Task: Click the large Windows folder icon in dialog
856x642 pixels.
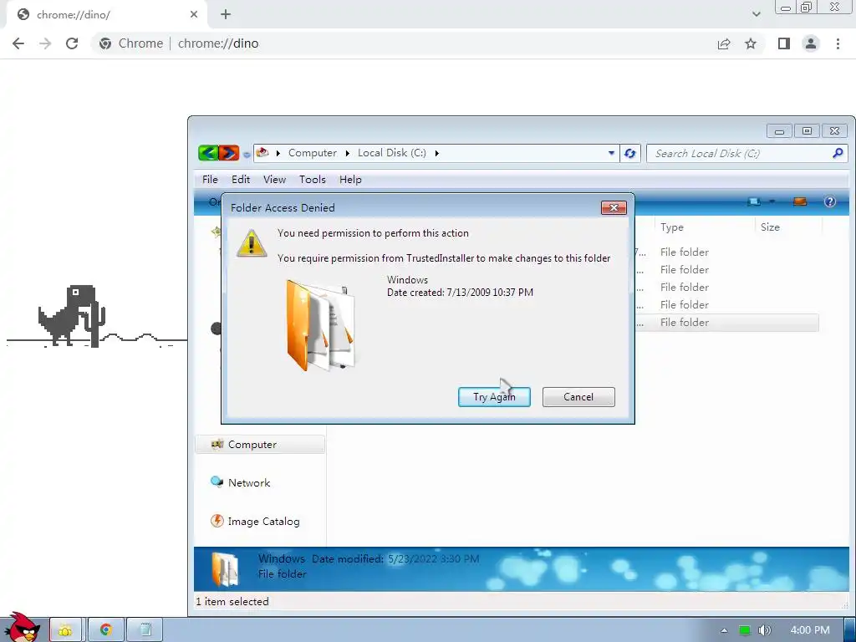Action: (321, 325)
